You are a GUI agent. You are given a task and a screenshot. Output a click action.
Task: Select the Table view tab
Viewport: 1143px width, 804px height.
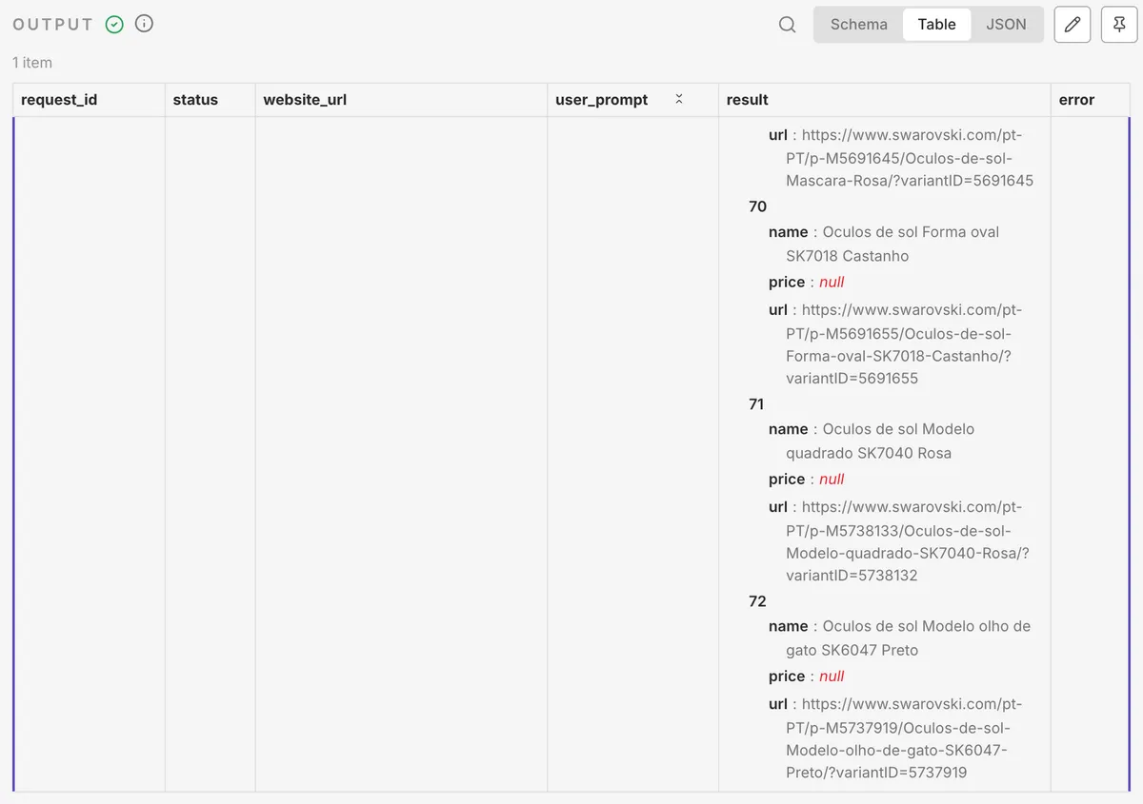936,25
